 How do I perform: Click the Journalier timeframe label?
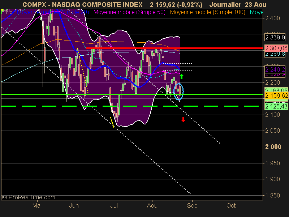point(225,5)
